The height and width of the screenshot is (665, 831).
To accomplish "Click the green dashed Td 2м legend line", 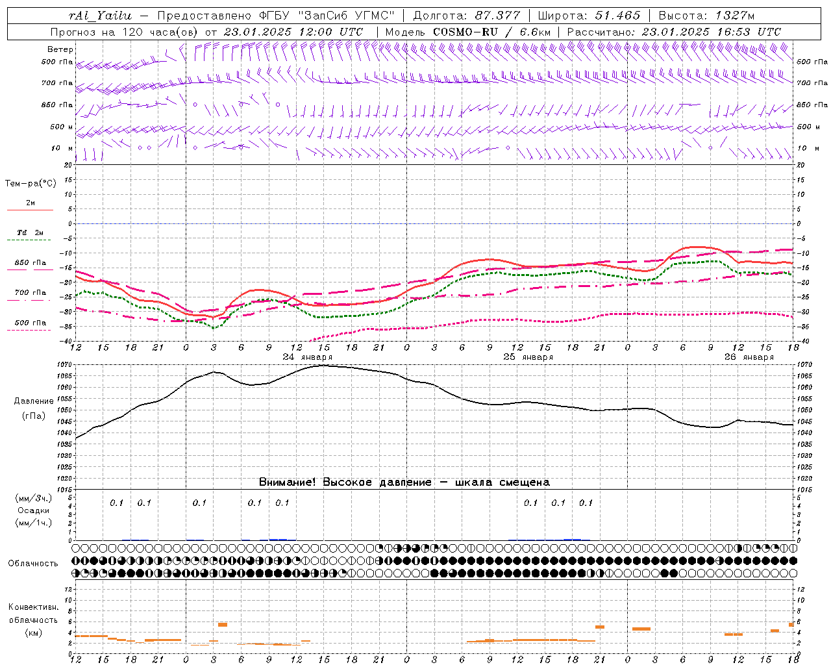I will coord(29,240).
